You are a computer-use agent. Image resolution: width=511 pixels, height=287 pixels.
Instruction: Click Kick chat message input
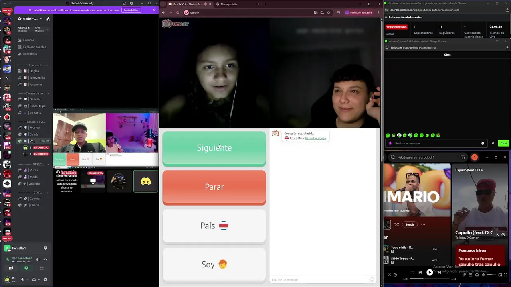click(x=436, y=143)
